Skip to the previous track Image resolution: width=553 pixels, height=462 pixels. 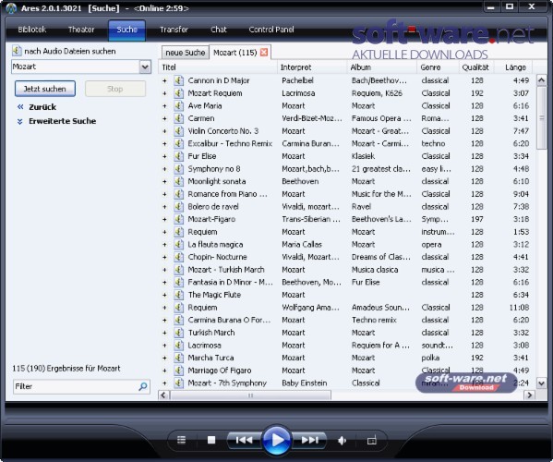pos(244,440)
